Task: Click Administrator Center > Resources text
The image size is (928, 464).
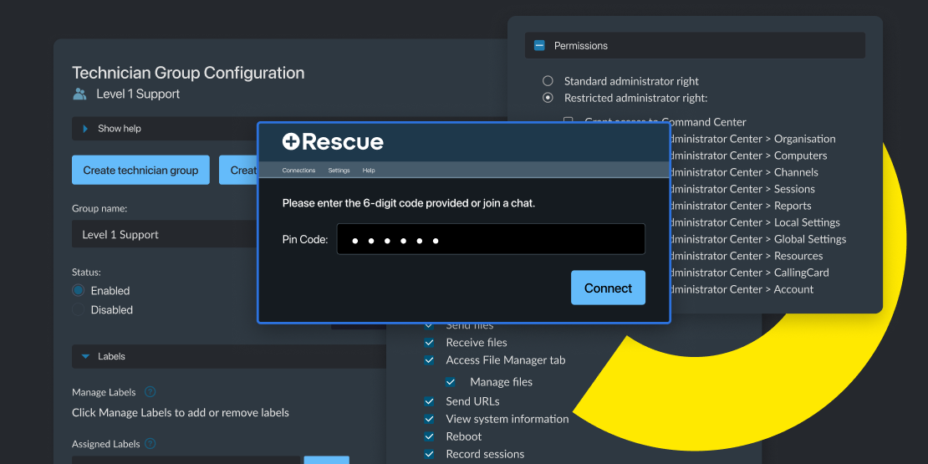Action: (747, 256)
